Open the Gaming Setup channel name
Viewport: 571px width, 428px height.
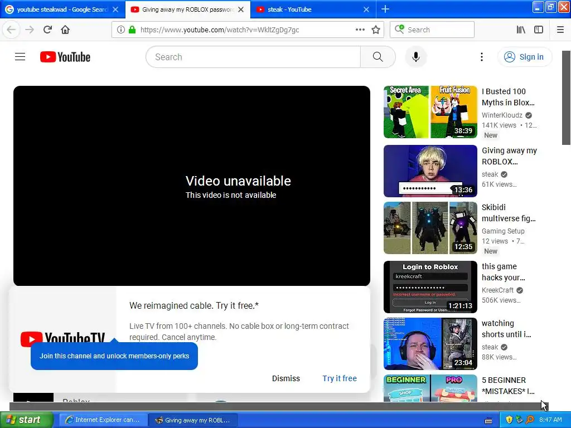click(503, 231)
